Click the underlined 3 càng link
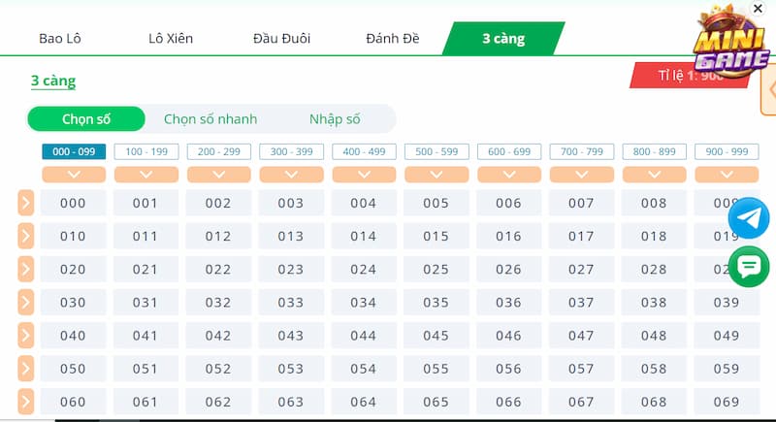This screenshot has height=422, width=776. coord(52,81)
